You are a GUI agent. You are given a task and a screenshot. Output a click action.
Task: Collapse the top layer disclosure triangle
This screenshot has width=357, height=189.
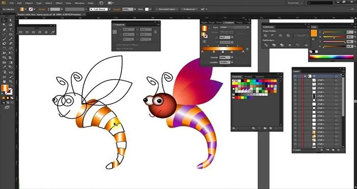click(305, 76)
